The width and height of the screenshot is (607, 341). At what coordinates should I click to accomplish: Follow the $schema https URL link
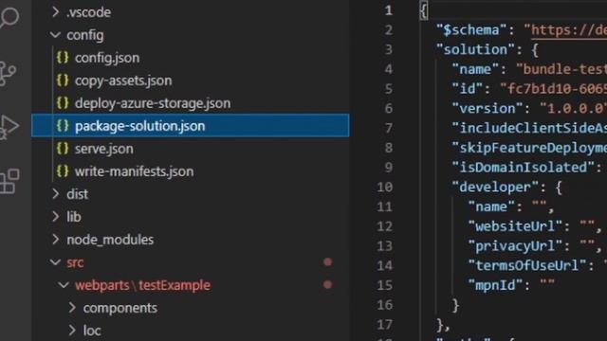point(569,30)
